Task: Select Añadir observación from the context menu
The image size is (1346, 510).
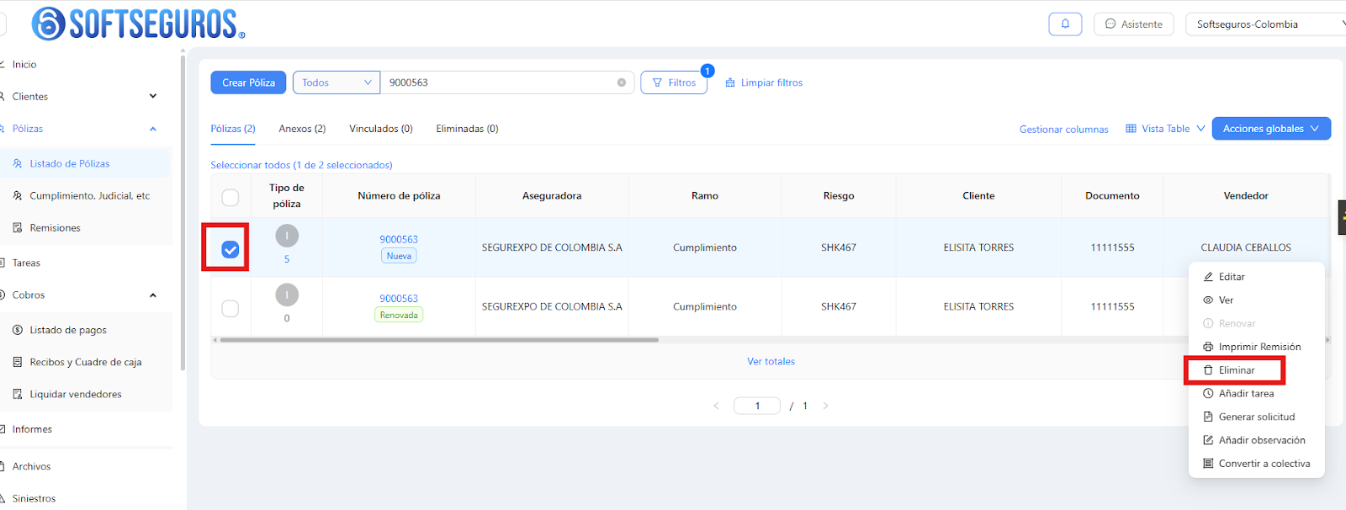Action: tap(1257, 440)
